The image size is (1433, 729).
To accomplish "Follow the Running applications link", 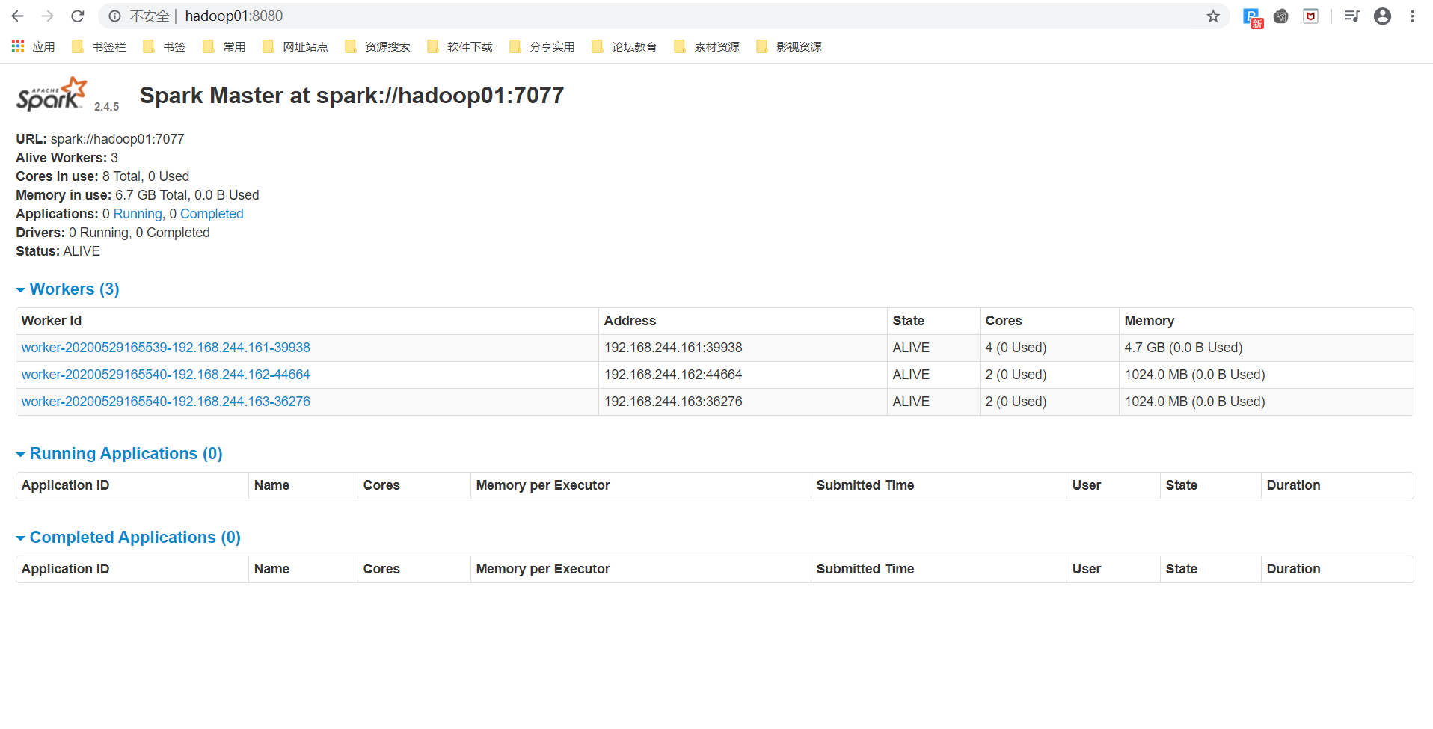I will point(138,214).
